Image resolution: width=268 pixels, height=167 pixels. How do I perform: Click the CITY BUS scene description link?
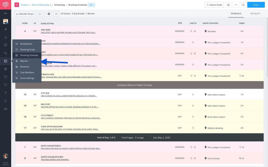(x=69, y=96)
